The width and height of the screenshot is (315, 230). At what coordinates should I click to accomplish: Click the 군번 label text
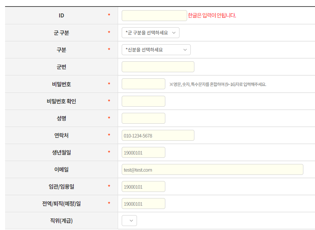point(61,67)
